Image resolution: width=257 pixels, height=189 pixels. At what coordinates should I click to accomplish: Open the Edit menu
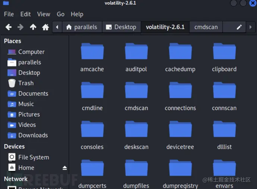[x=25, y=14]
